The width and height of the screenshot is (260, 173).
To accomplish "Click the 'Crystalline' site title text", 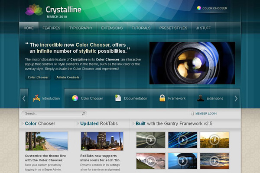I will click(64, 10).
